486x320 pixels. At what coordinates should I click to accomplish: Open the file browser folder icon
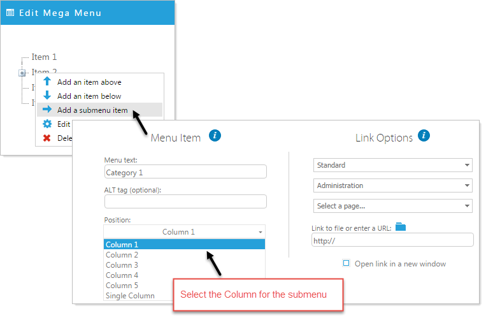401,227
